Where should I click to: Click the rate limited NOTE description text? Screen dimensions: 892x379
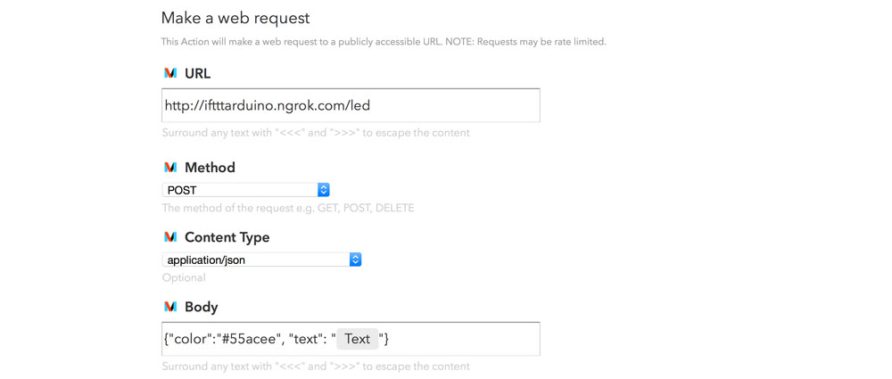384,42
